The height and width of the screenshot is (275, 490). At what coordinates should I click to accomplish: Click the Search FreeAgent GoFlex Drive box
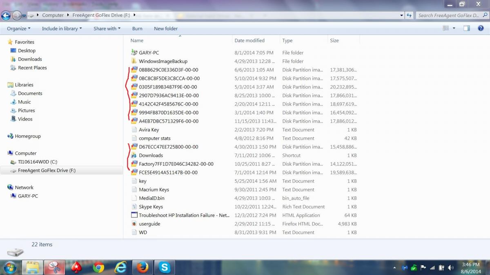[x=452, y=15]
